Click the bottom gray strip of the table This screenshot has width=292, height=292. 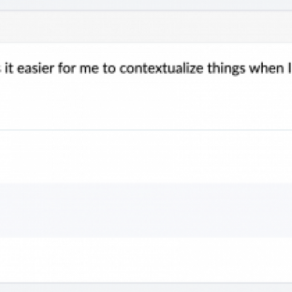click(146, 288)
